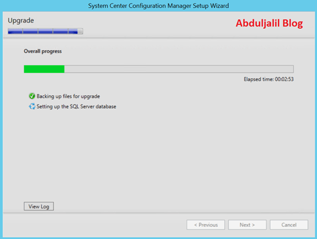317x239 pixels.
Task: Click the Setup Wizard title bar
Action: coord(158,6)
